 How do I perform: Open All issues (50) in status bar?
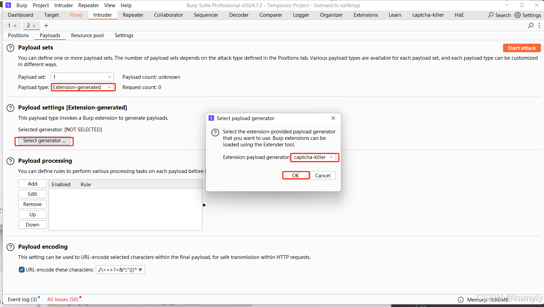pos(63,299)
